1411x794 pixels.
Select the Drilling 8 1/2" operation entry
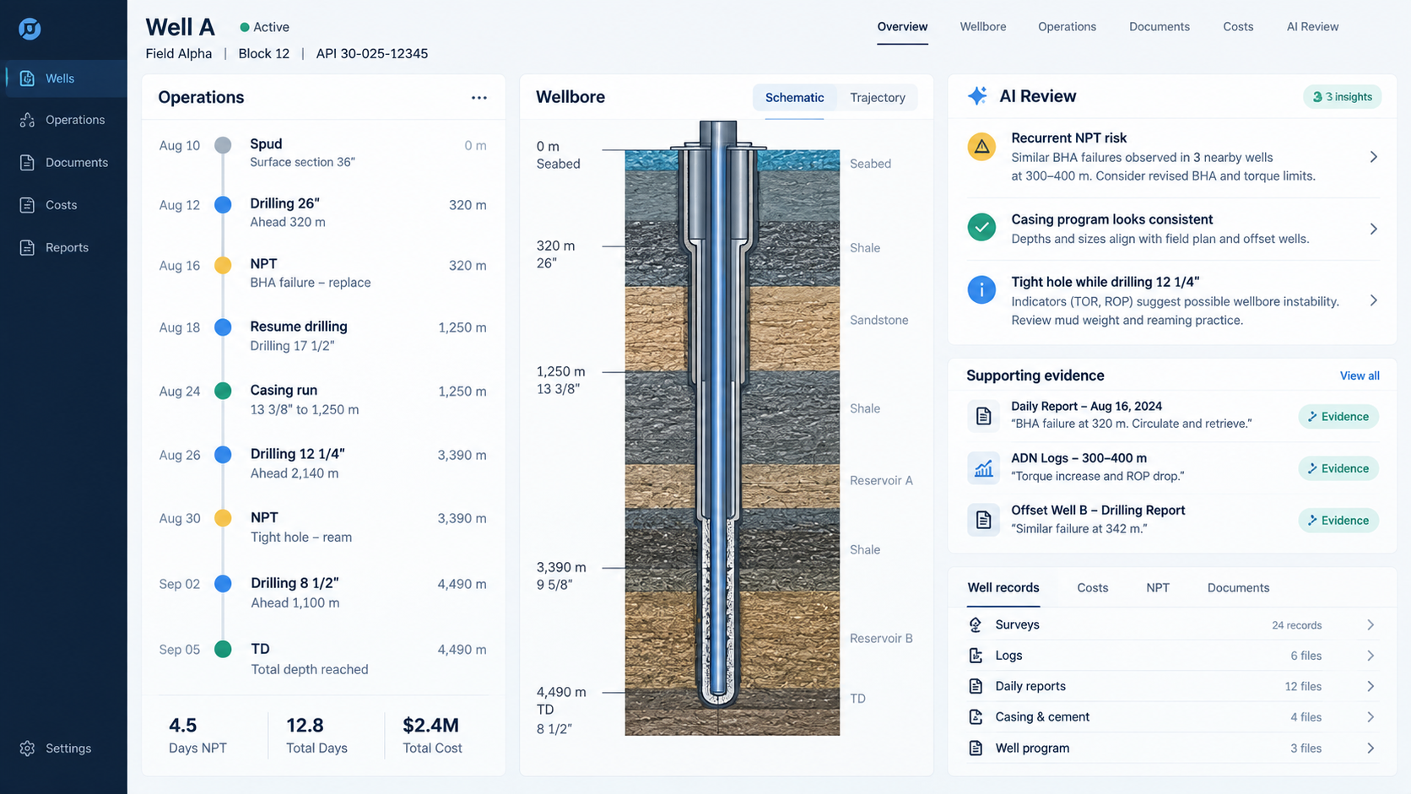pos(322,592)
